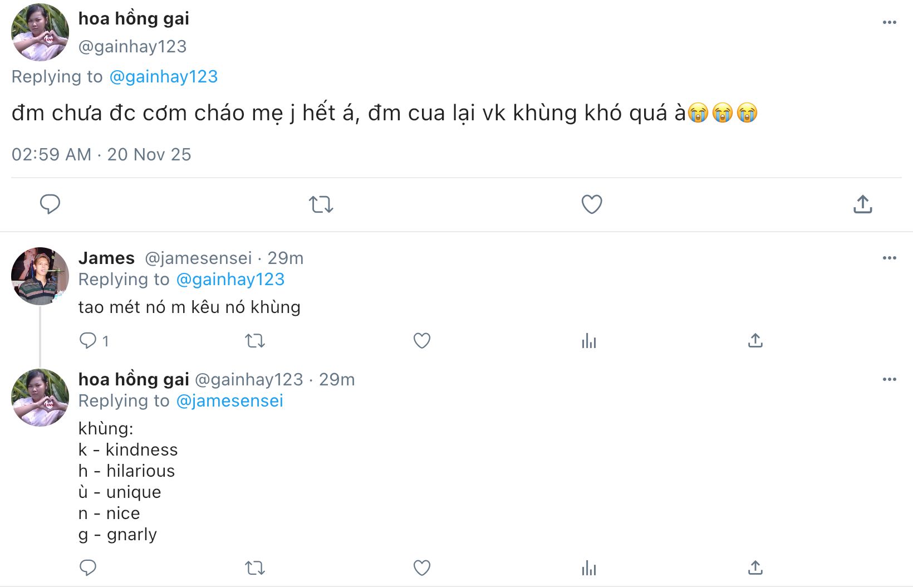913x587 pixels.
Task: Reply to James's tweet with one reply
Action: 89,340
